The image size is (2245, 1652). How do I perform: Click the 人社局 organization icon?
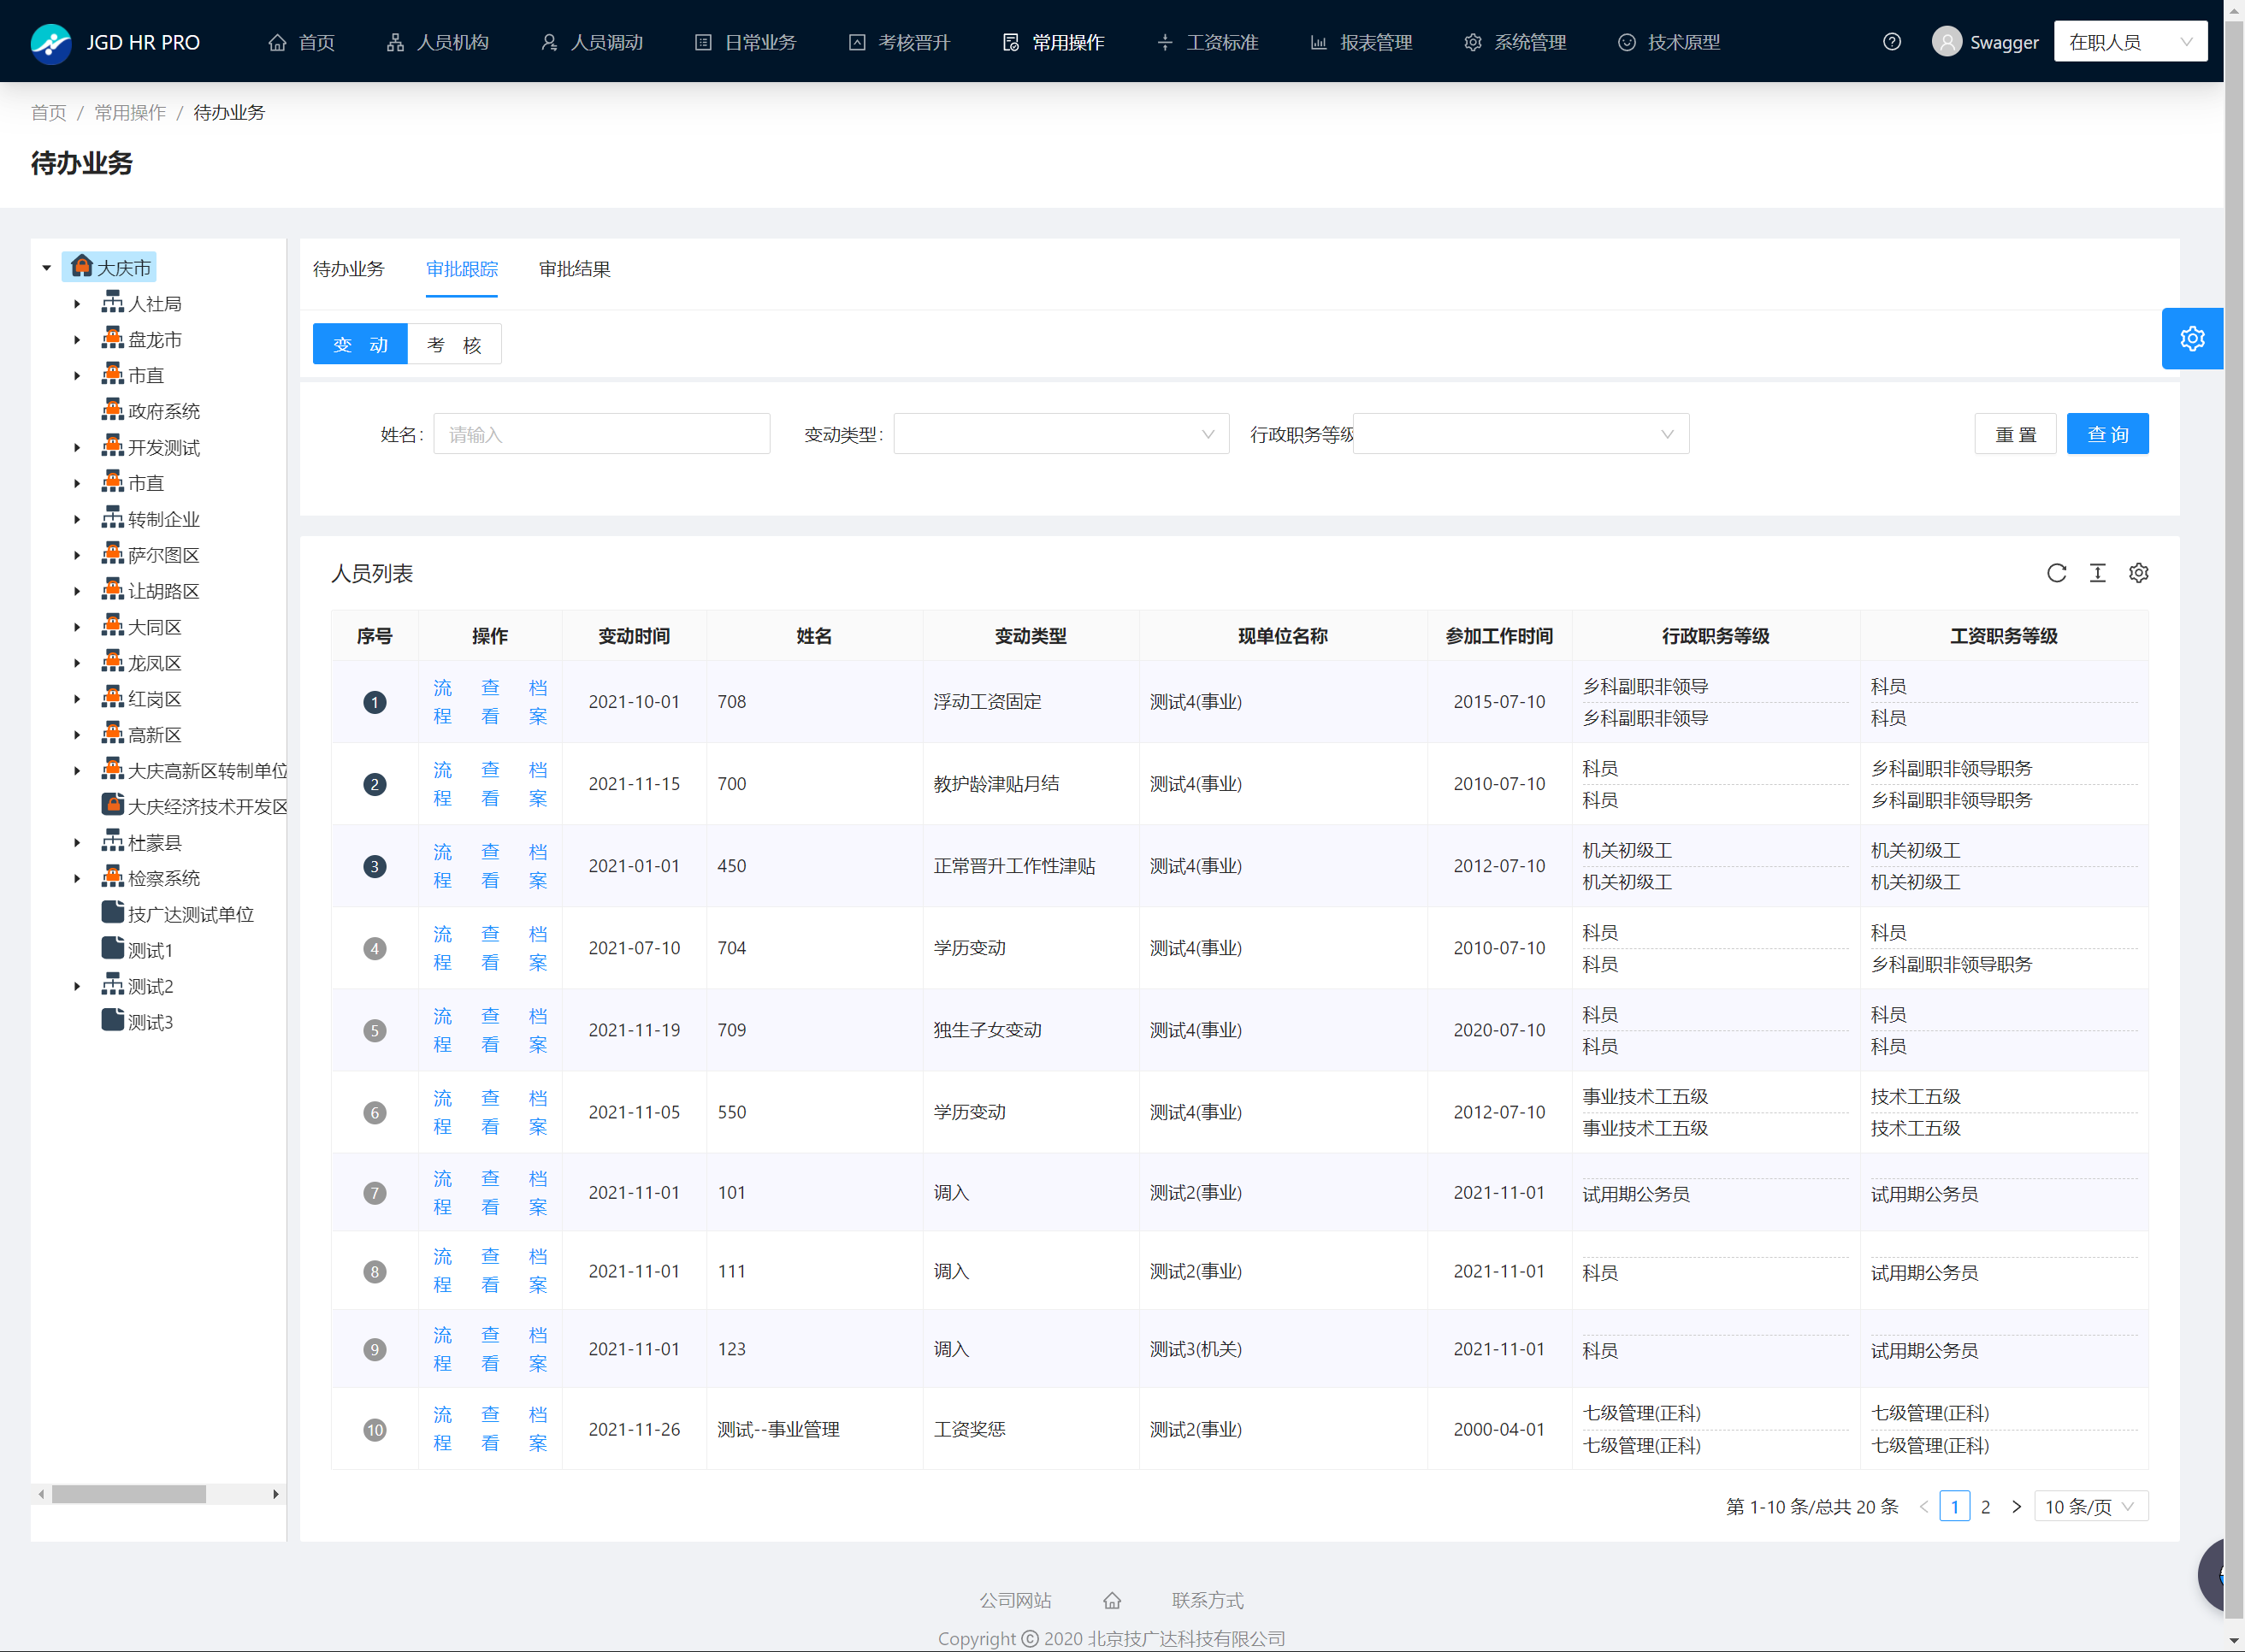tap(113, 302)
